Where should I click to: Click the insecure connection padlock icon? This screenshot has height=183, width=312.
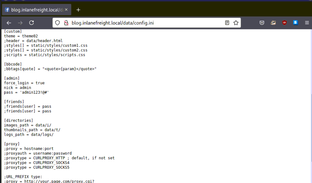pos(66,23)
